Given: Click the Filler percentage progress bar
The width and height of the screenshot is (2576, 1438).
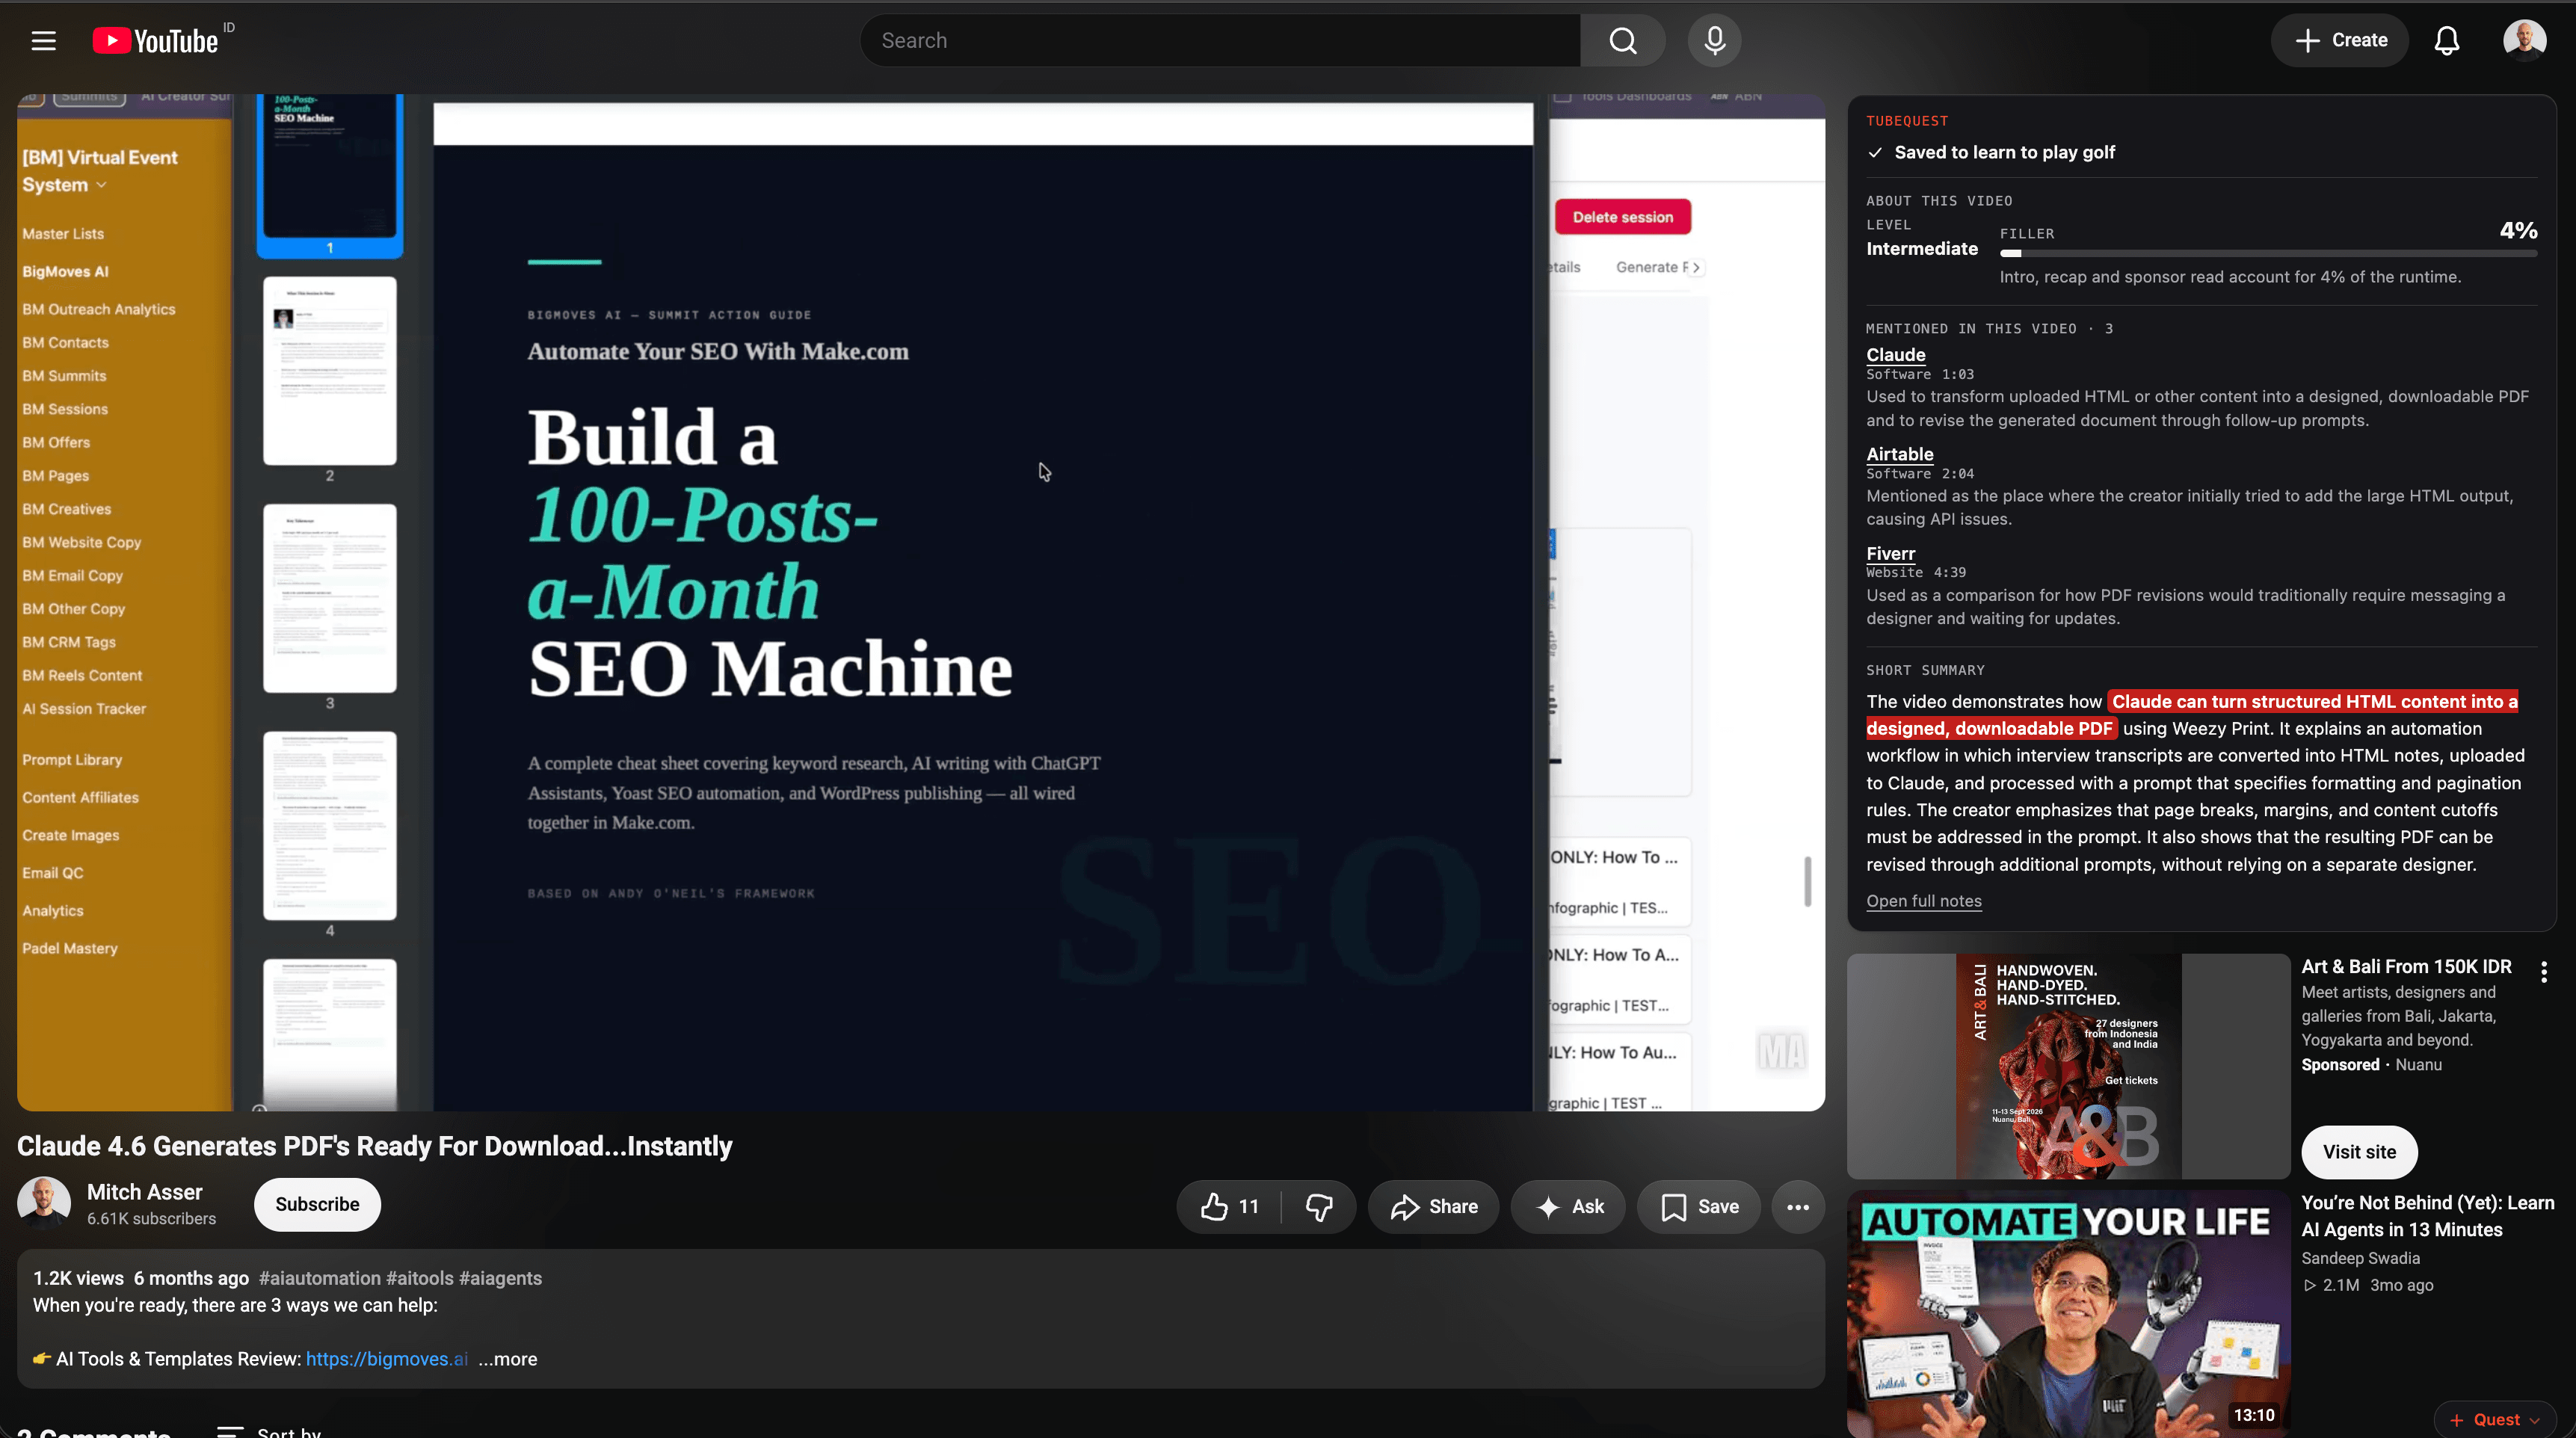Looking at the screenshot, I should pos(2268,254).
